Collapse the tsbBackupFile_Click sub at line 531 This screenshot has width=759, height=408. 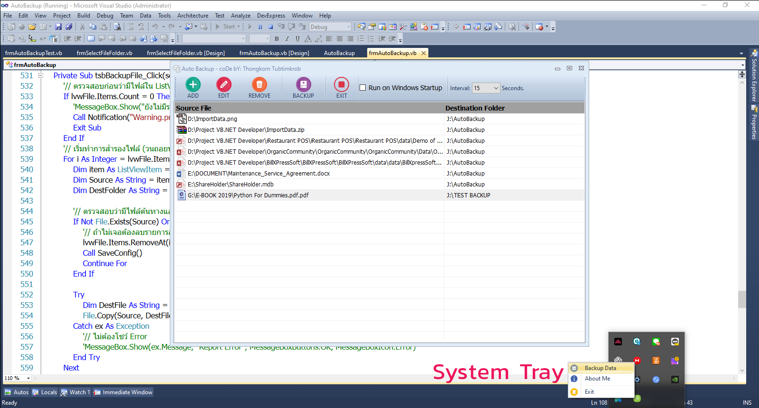(x=41, y=75)
